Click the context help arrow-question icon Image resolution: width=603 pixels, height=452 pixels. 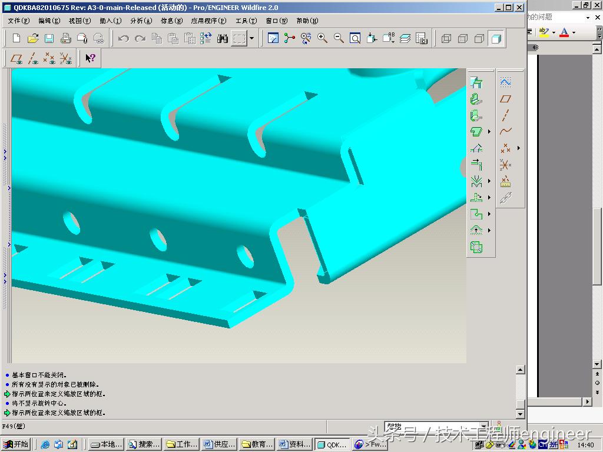[x=90, y=58]
